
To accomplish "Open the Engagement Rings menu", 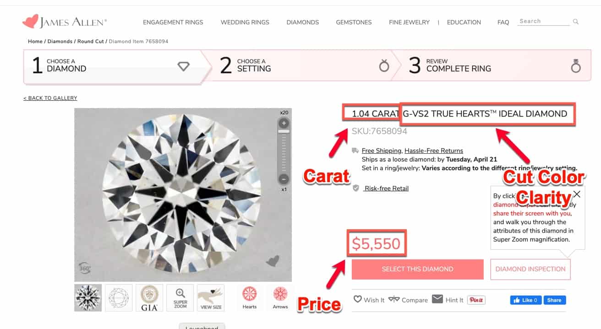I will coord(173,22).
